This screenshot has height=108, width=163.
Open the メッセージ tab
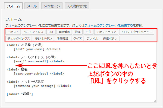pyautogui.click(x=52, y=6)
